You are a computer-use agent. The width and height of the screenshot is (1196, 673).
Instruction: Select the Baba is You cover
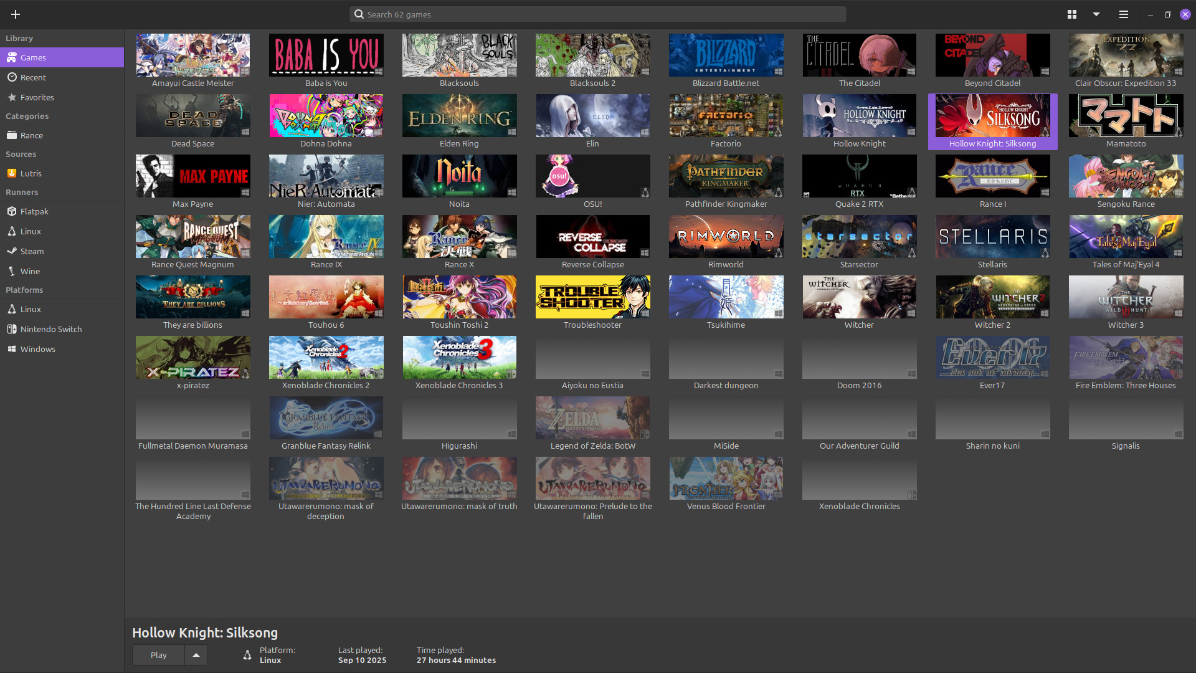point(326,55)
